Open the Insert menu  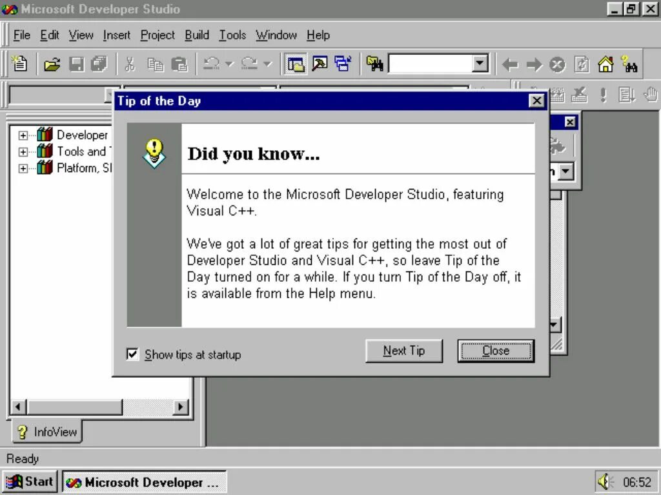pos(117,35)
